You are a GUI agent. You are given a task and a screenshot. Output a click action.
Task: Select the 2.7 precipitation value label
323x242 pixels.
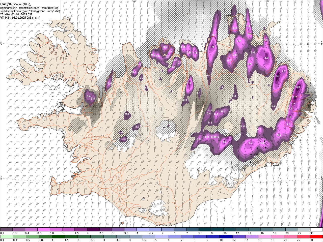[295, 97]
